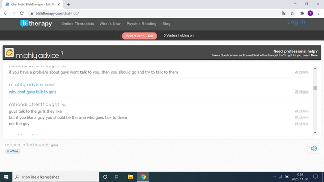Click timestamp '19 minutes'

302,123
